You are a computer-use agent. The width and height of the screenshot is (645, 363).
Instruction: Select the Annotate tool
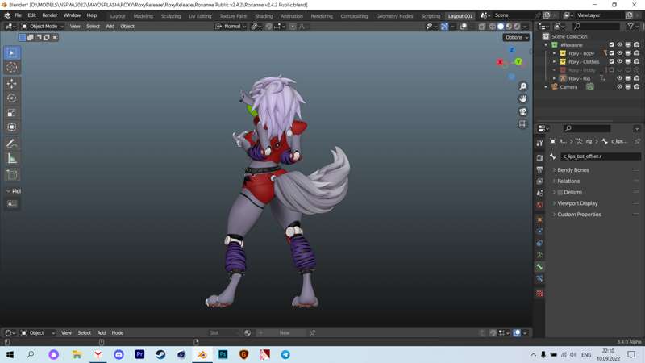(11, 144)
